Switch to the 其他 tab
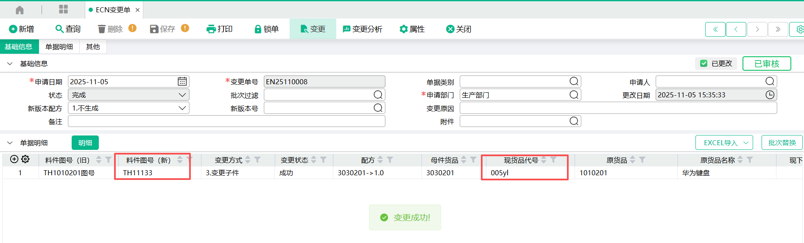Screen dimensions: 804x243 [93, 47]
